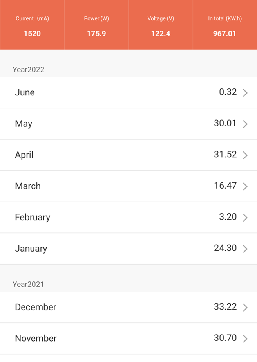
Task: Open June usage via its chevron arrow
Action: tap(245, 93)
